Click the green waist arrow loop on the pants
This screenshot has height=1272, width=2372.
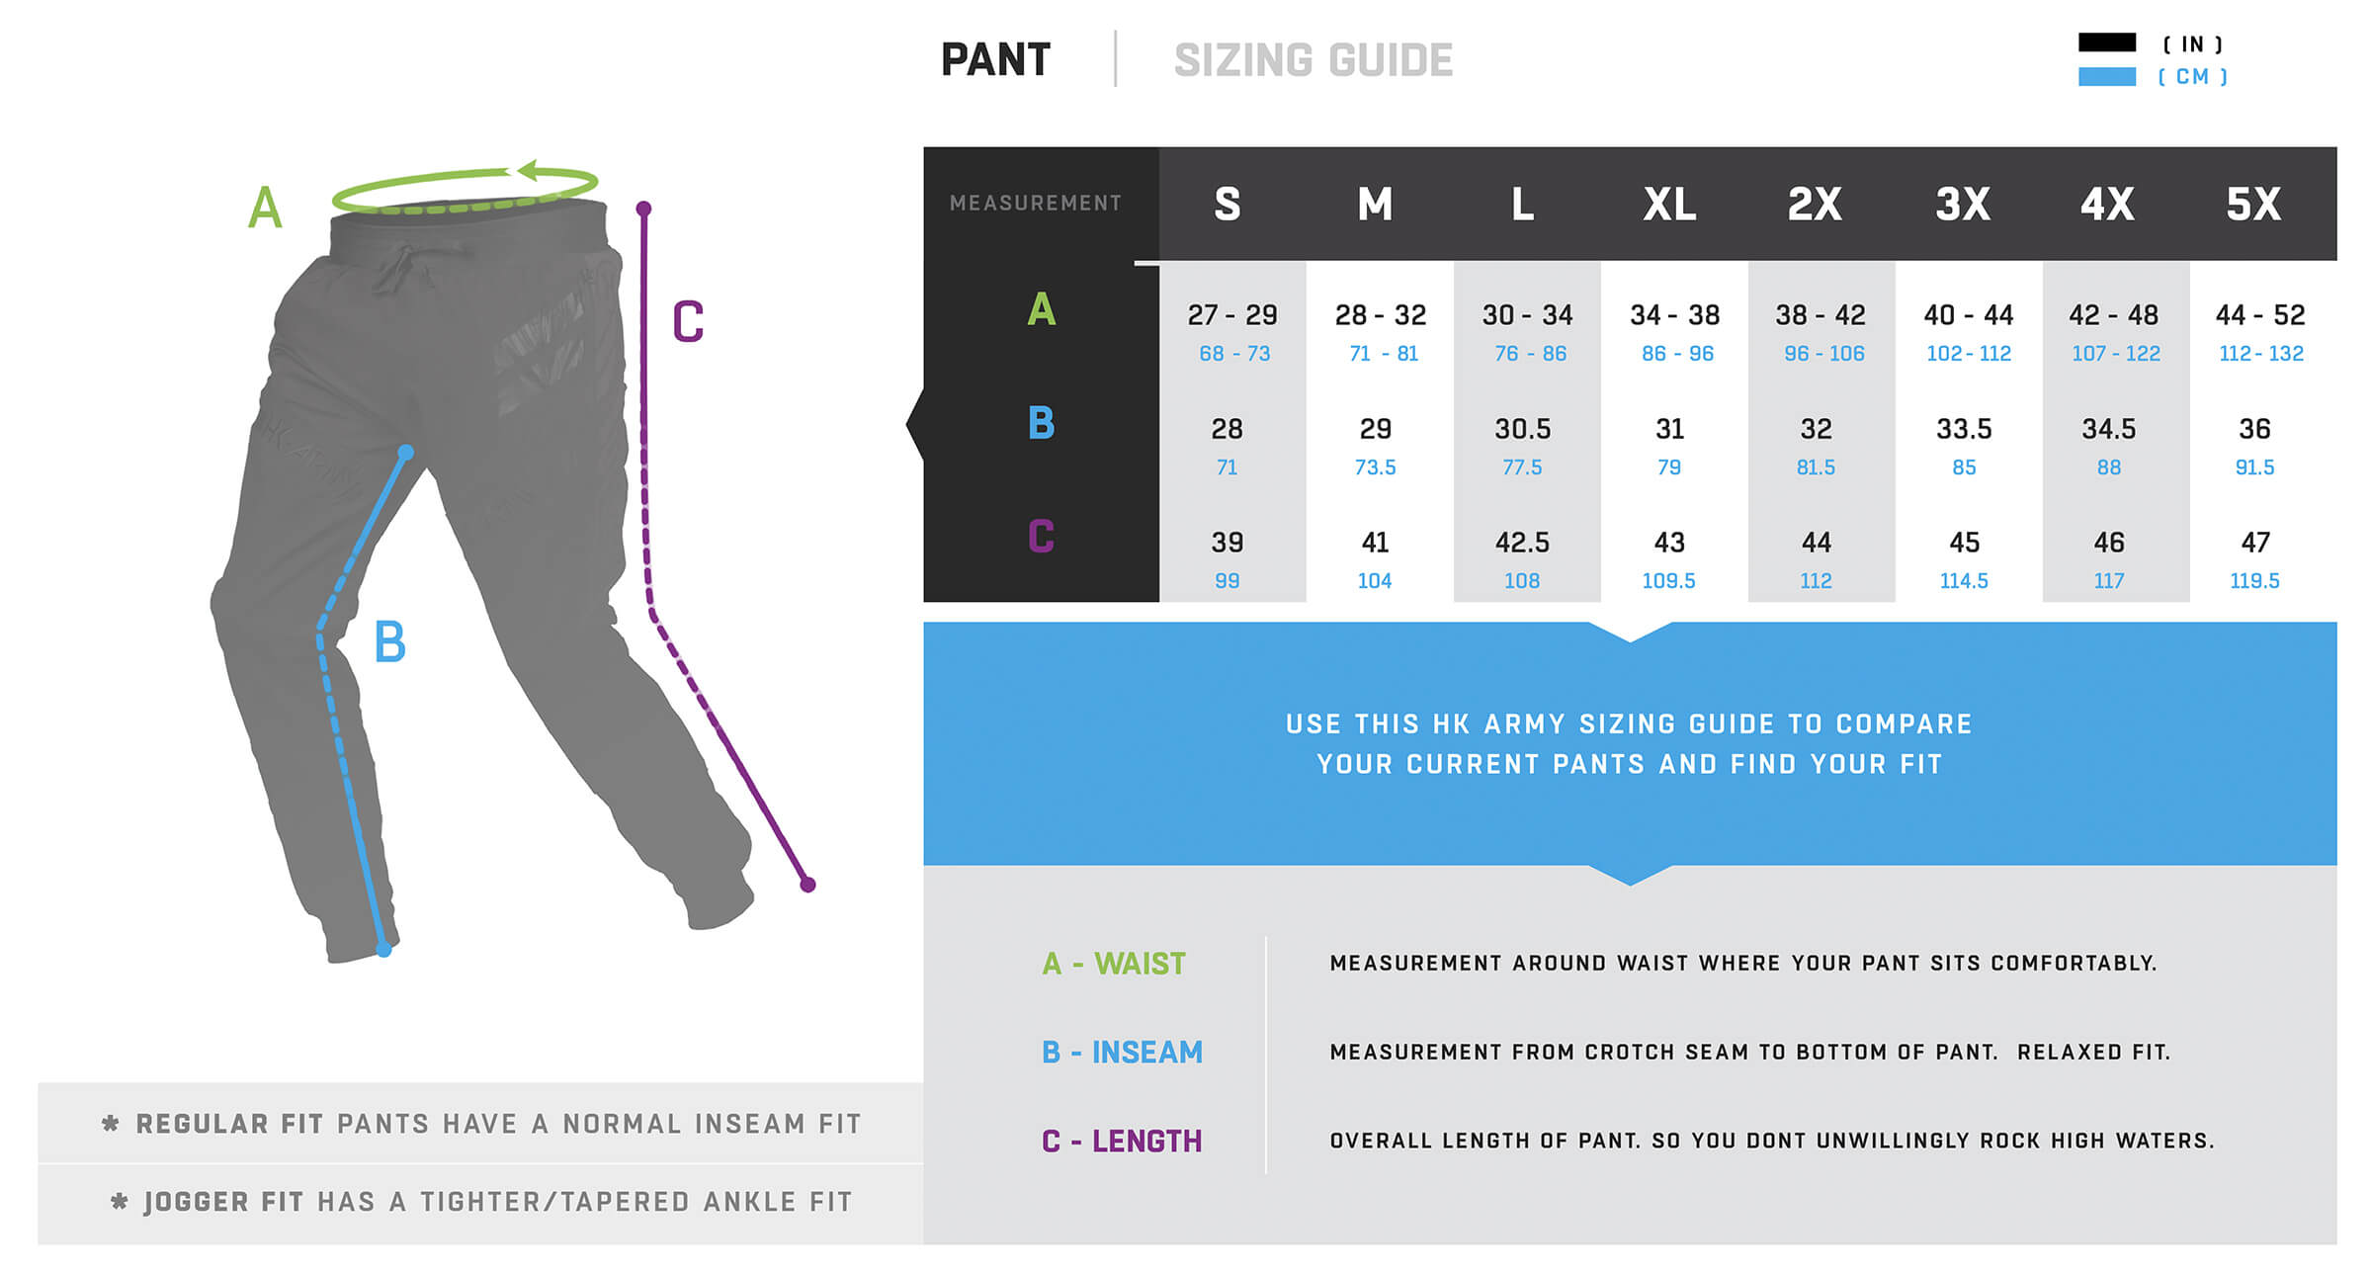click(465, 189)
